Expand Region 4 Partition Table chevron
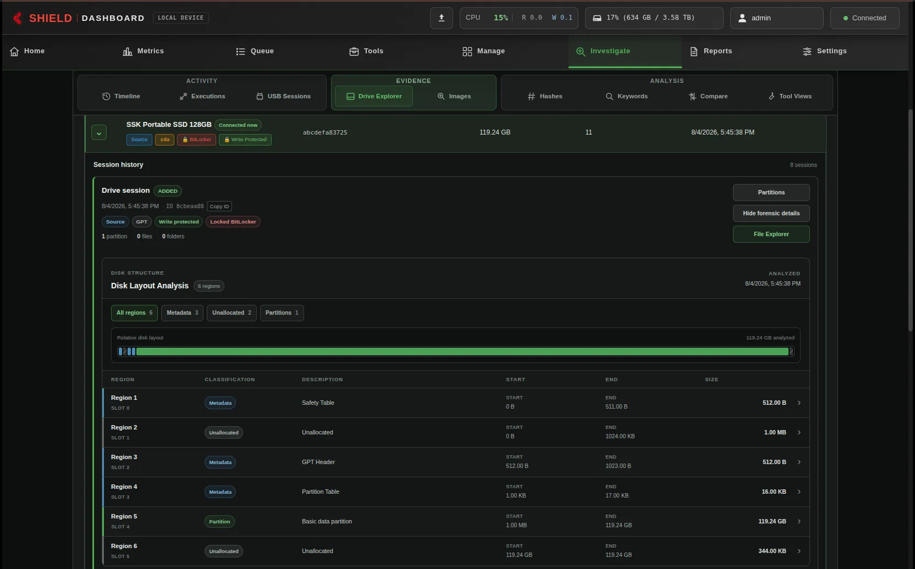 (x=799, y=492)
